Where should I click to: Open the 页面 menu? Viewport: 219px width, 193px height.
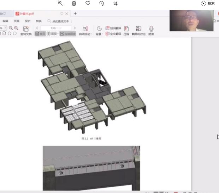pyautogui.click(x=17, y=21)
